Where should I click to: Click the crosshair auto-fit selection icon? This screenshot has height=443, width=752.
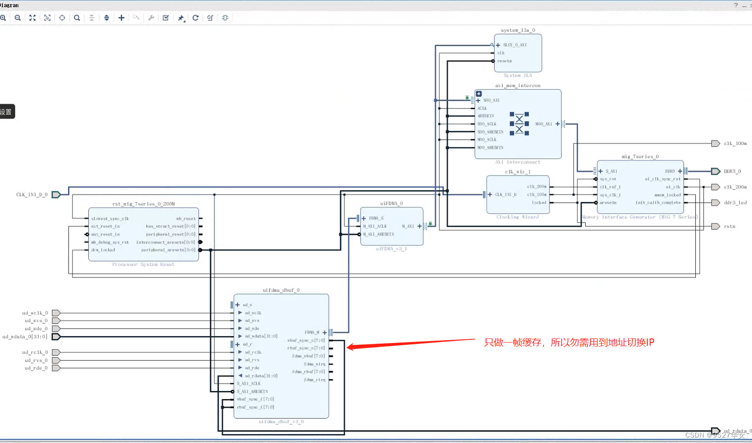[62, 18]
